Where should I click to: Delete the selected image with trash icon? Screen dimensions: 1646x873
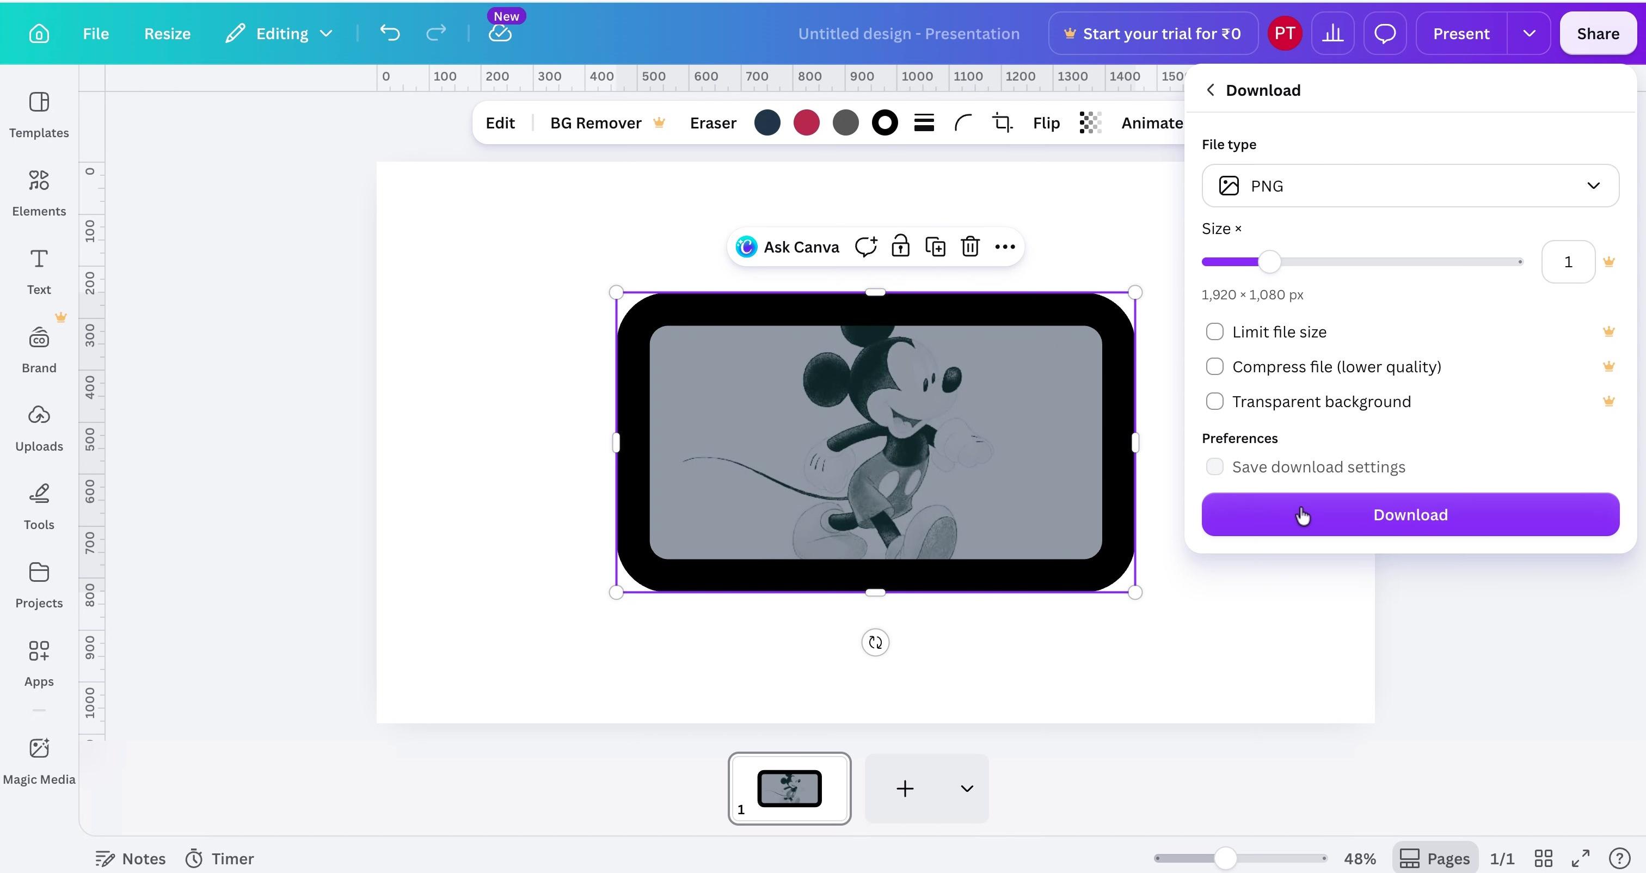click(x=970, y=247)
